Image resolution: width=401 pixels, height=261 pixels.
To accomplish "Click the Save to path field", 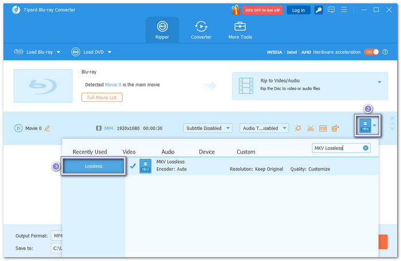I will (x=57, y=248).
